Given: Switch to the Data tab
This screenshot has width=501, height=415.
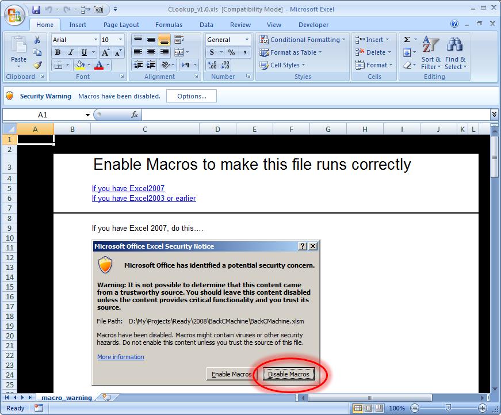Looking at the screenshot, I should point(206,25).
